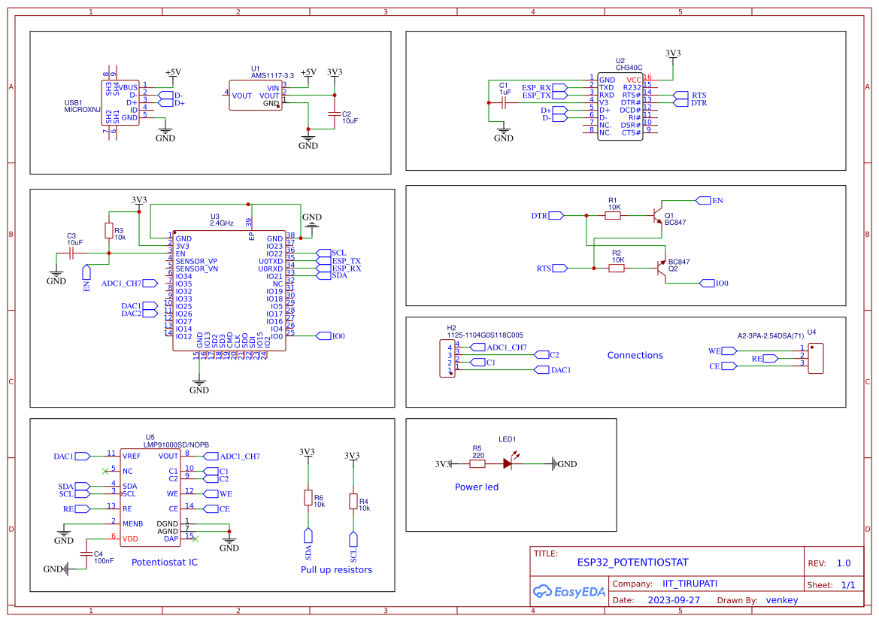The width and height of the screenshot is (879, 622).
Task: Select the GND symbol below capacitor C2
Action: (x=308, y=142)
